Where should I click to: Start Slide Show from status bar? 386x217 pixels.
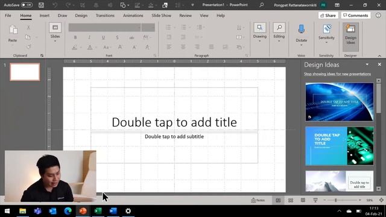pyautogui.click(x=315, y=200)
